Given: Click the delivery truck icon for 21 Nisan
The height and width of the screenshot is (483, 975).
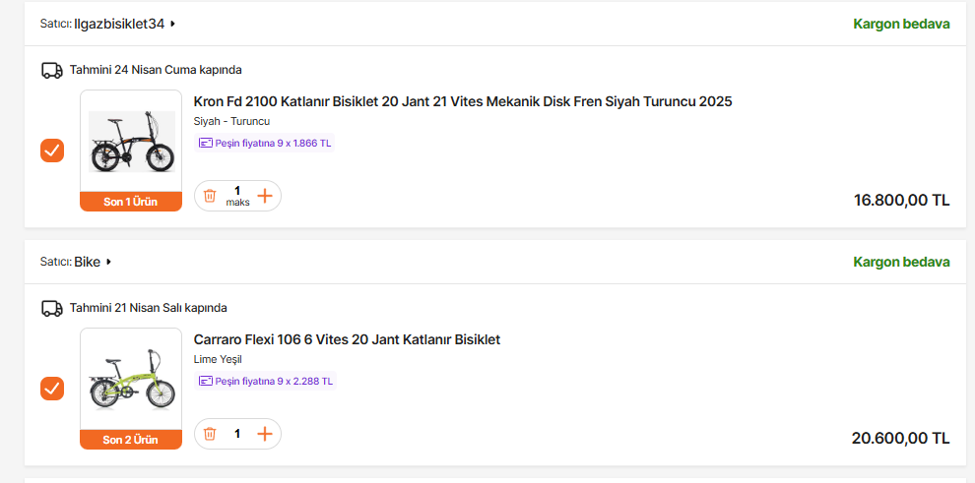Looking at the screenshot, I should click(52, 308).
